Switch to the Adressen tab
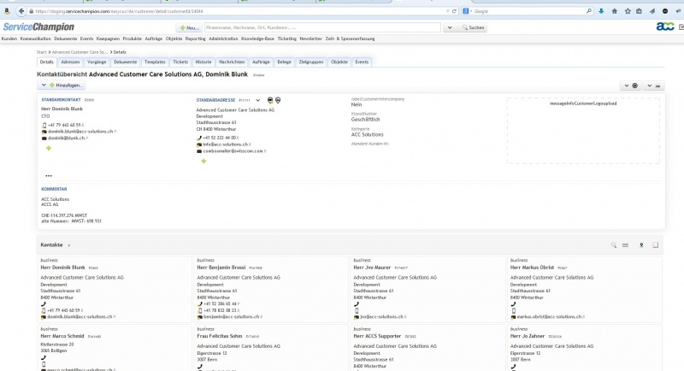The height and width of the screenshot is (371, 684). point(70,62)
